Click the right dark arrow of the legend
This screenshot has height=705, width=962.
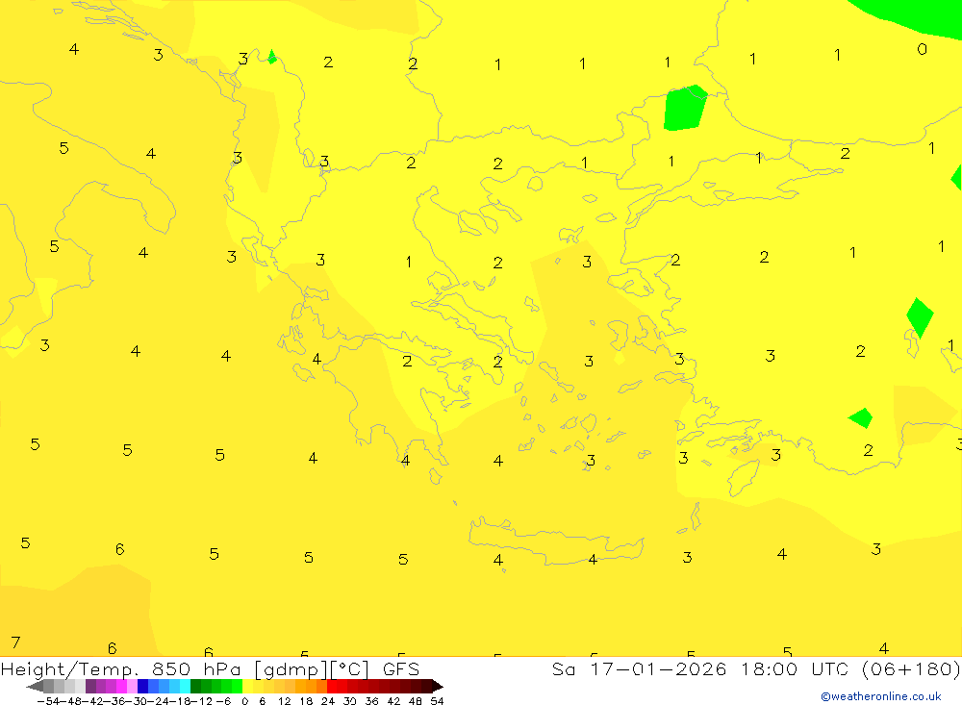(x=437, y=686)
